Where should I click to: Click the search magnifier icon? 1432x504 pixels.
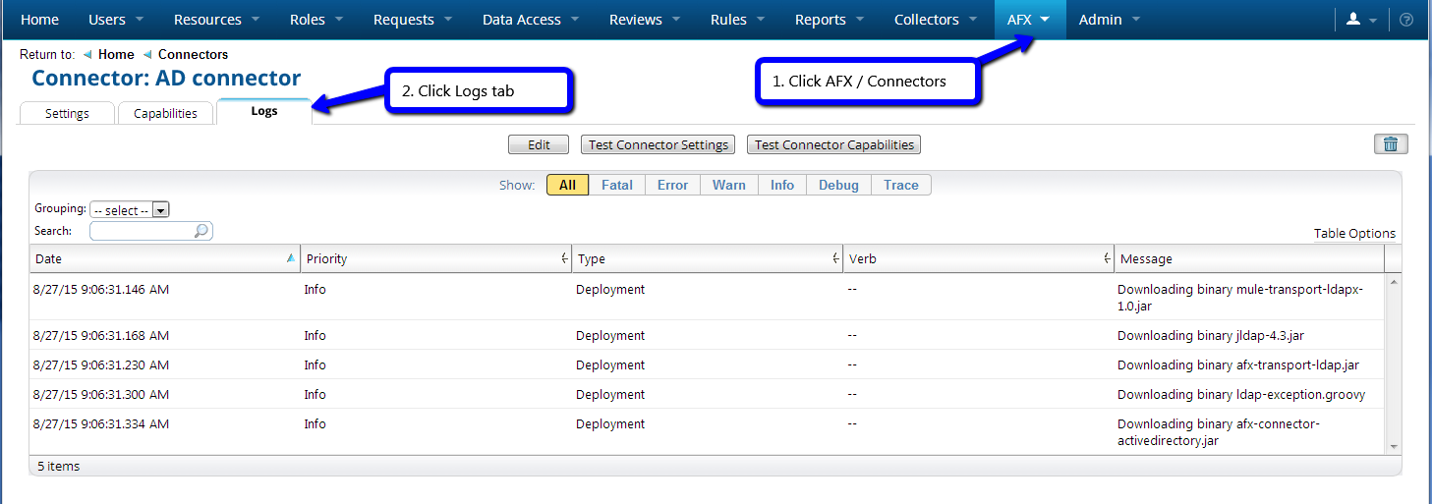click(201, 231)
